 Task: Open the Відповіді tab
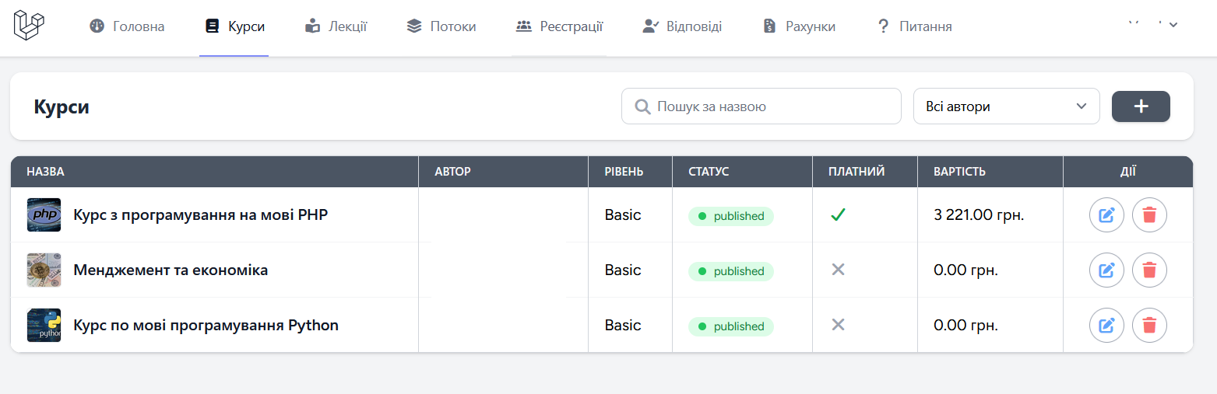(682, 26)
